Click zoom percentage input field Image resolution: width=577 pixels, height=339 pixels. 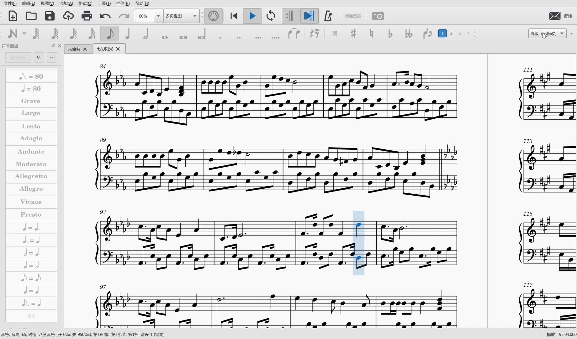tap(145, 16)
